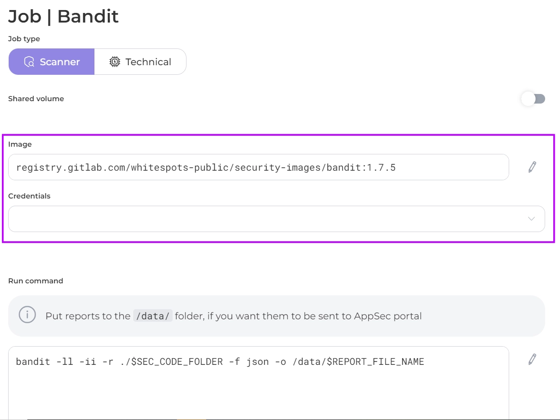Click the Job type label
The width and height of the screenshot is (560, 420).
pyautogui.click(x=24, y=39)
